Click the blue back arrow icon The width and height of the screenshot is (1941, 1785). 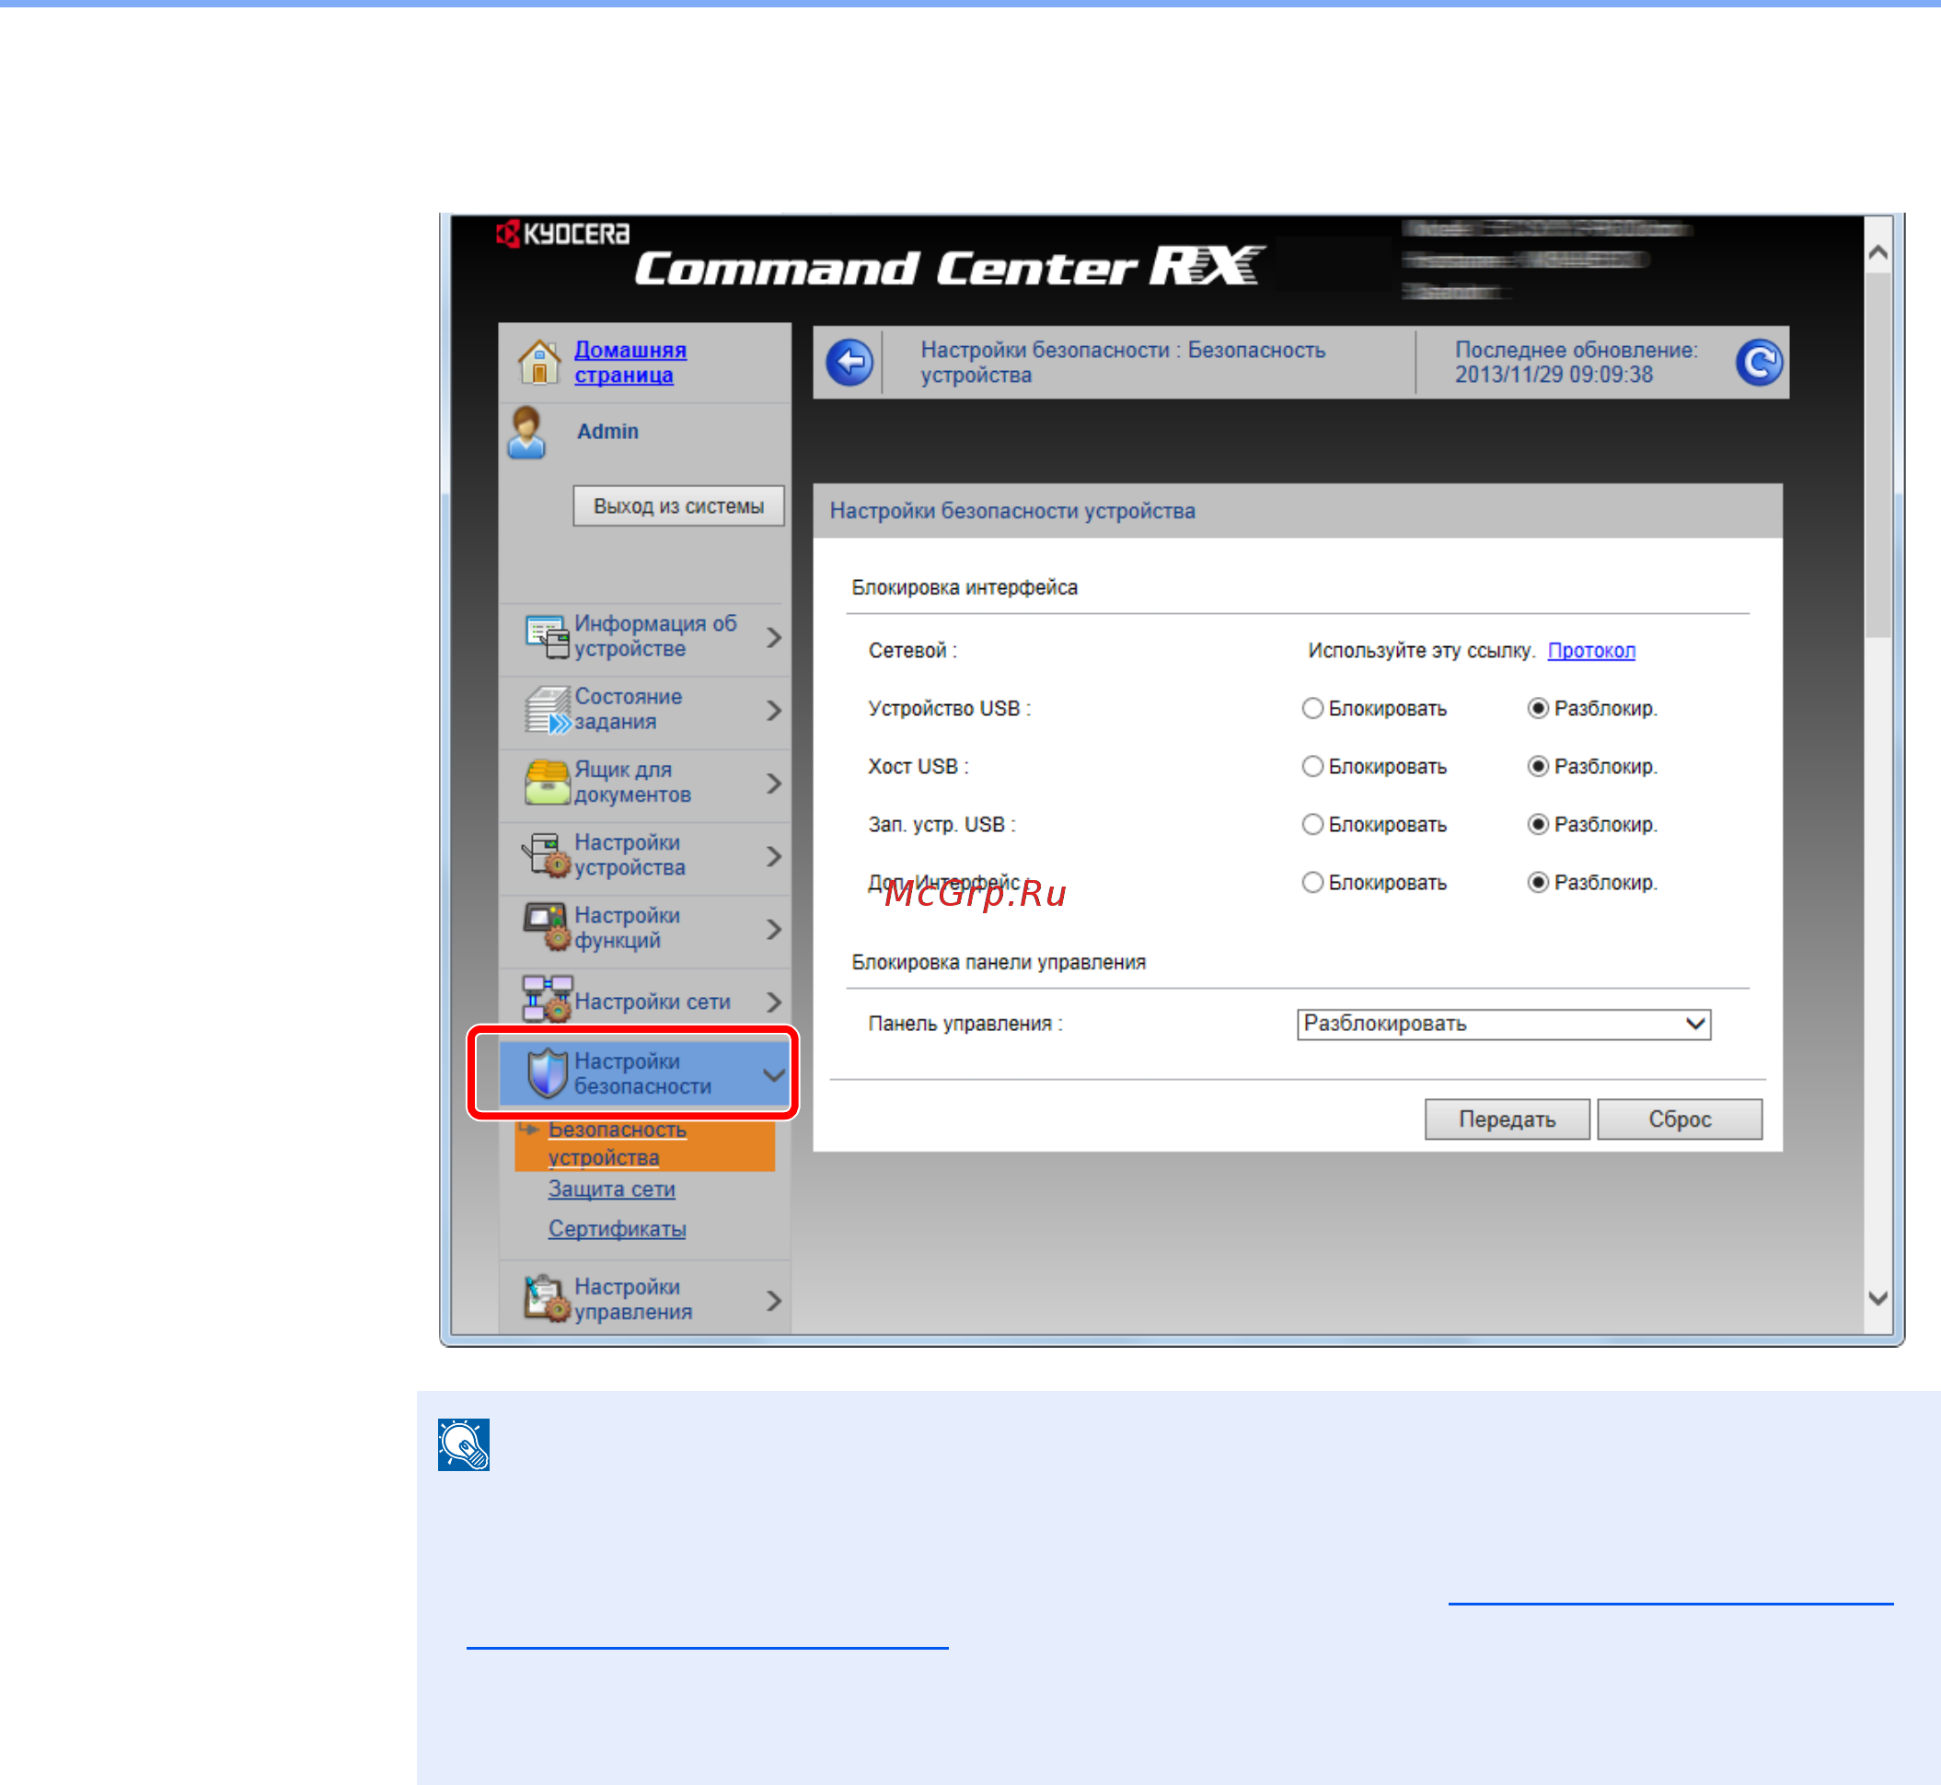(x=849, y=364)
